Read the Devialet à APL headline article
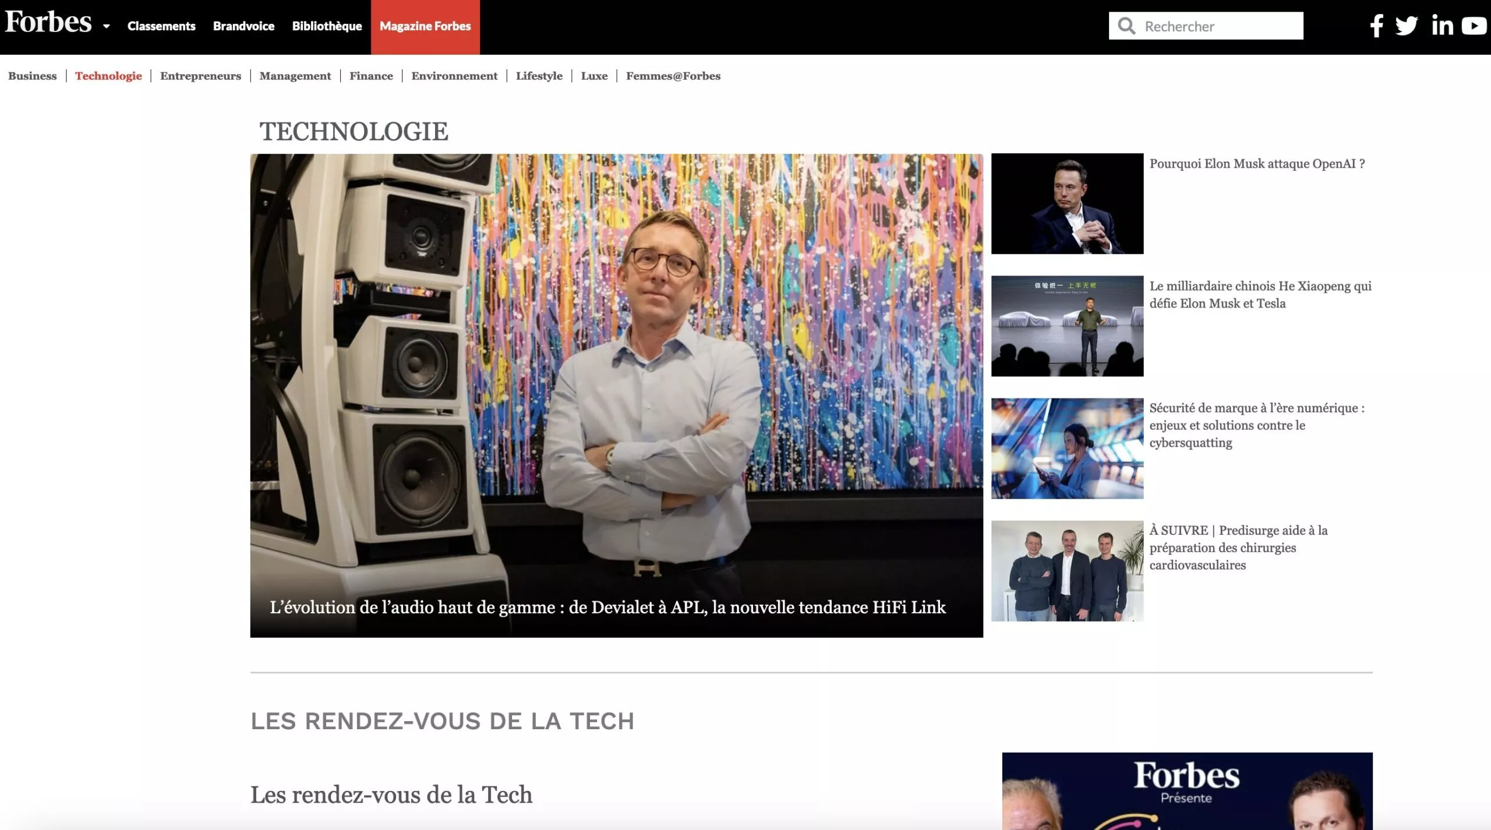This screenshot has height=830, width=1491. [x=607, y=607]
